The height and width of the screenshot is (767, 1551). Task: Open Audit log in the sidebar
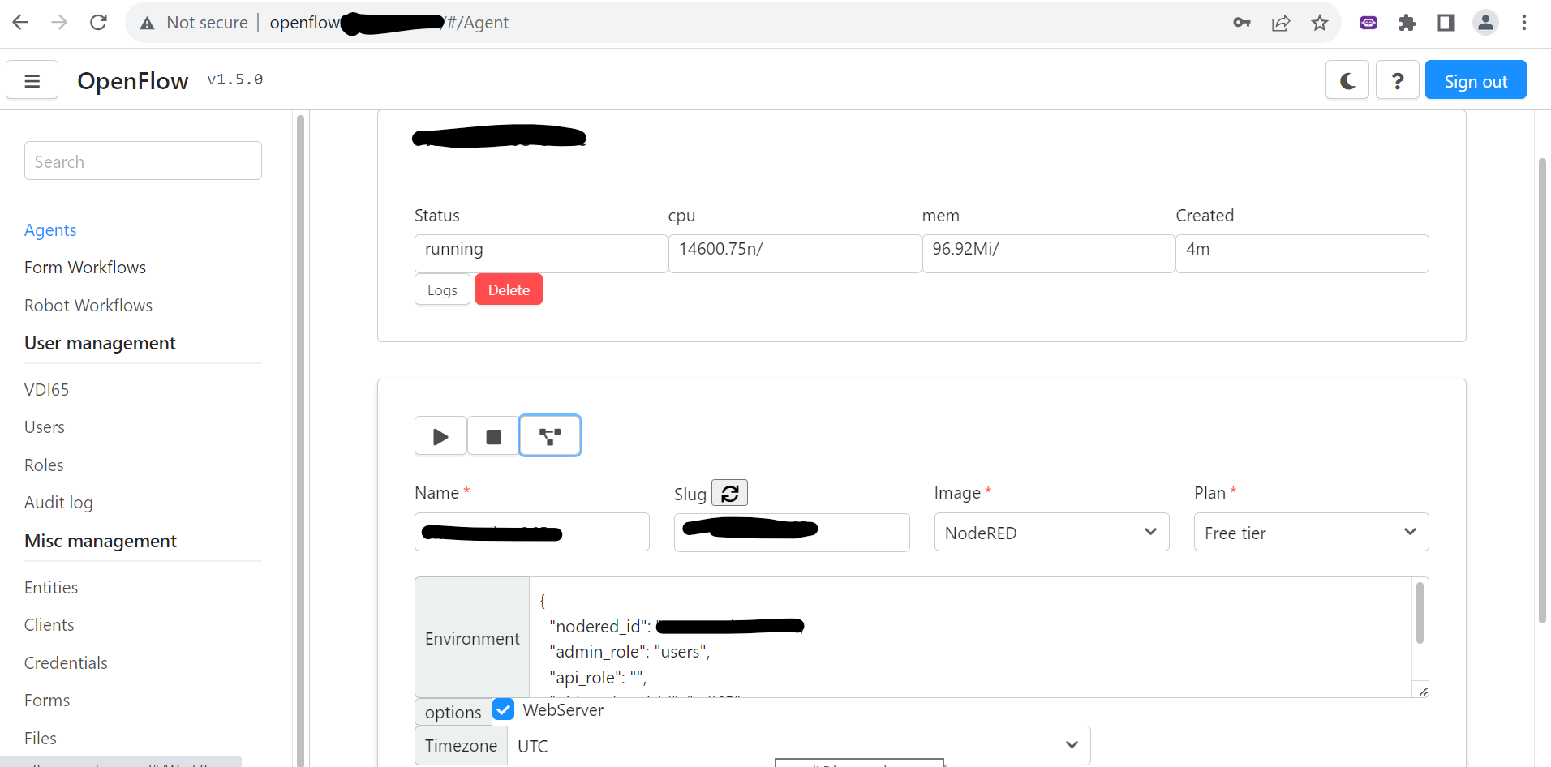click(x=58, y=503)
